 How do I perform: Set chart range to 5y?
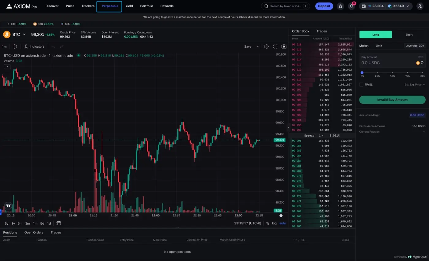6,223
